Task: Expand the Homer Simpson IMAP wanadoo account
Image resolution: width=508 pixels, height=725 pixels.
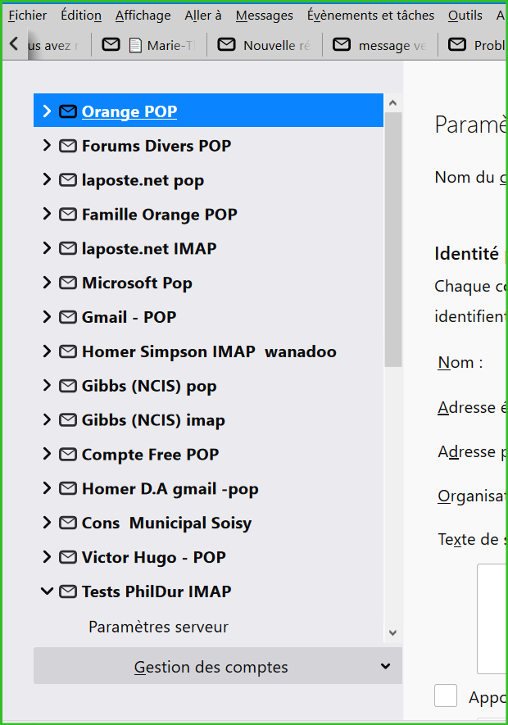Action: [47, 351]
